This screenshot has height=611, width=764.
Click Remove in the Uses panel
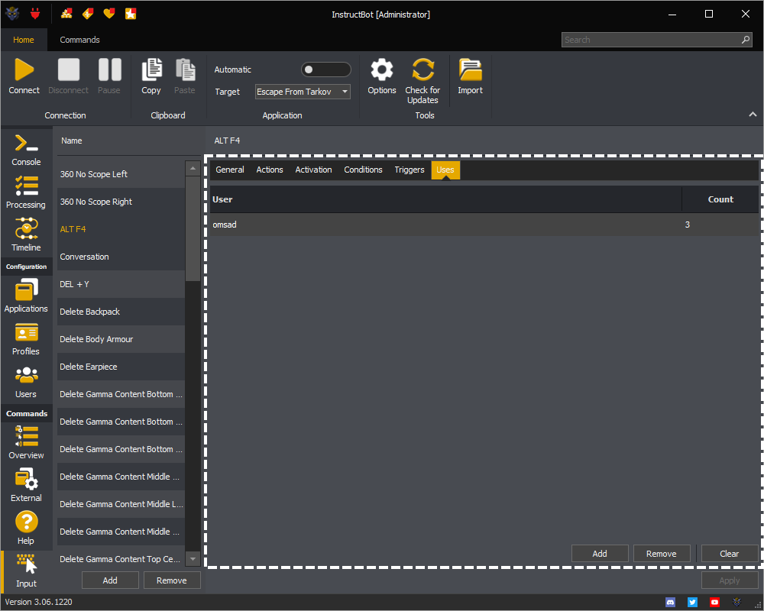(662, 554)
